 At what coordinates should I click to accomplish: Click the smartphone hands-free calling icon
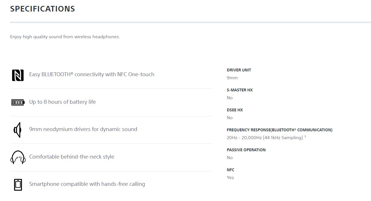(x=18, y=185)
